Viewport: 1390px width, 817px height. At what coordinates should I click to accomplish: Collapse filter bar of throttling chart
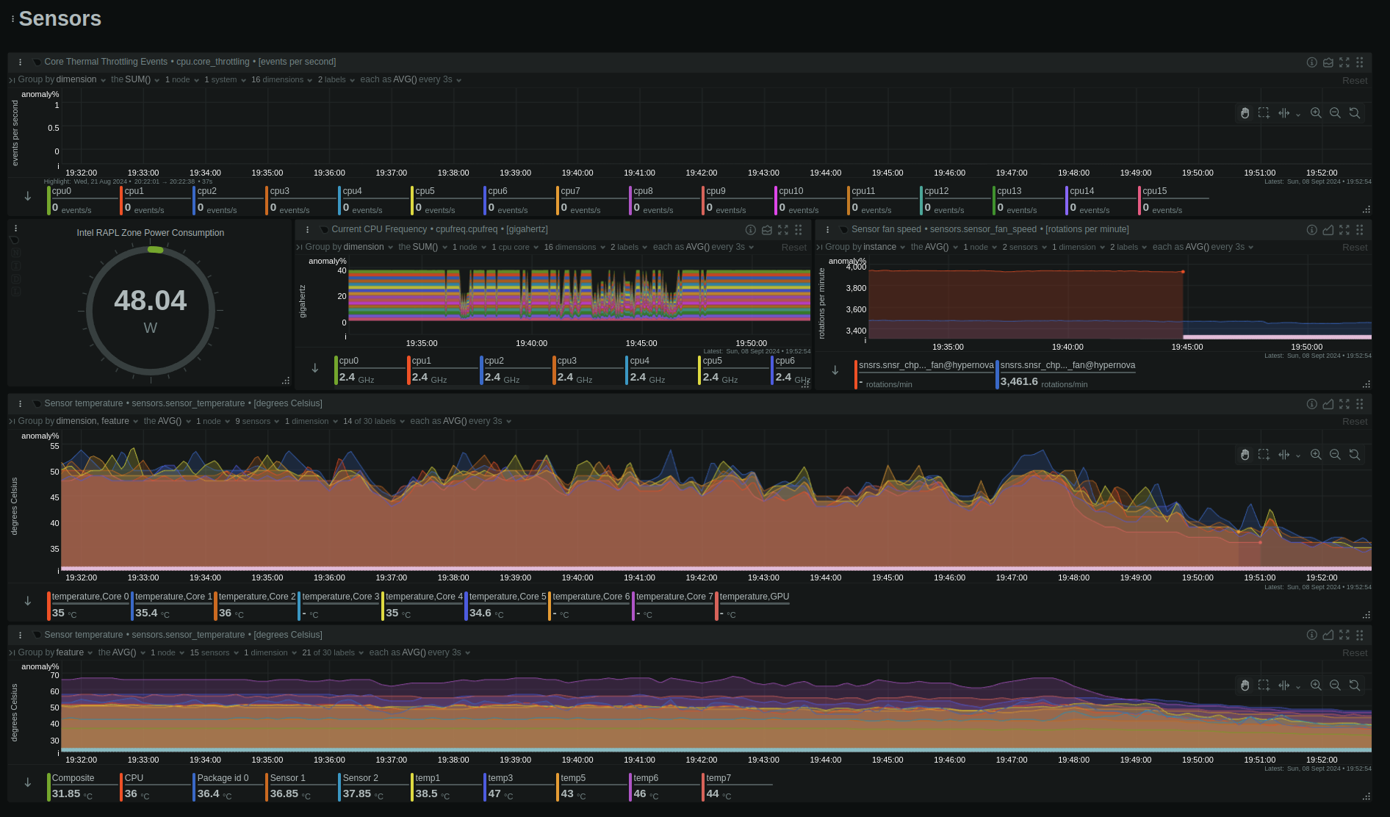12,80
